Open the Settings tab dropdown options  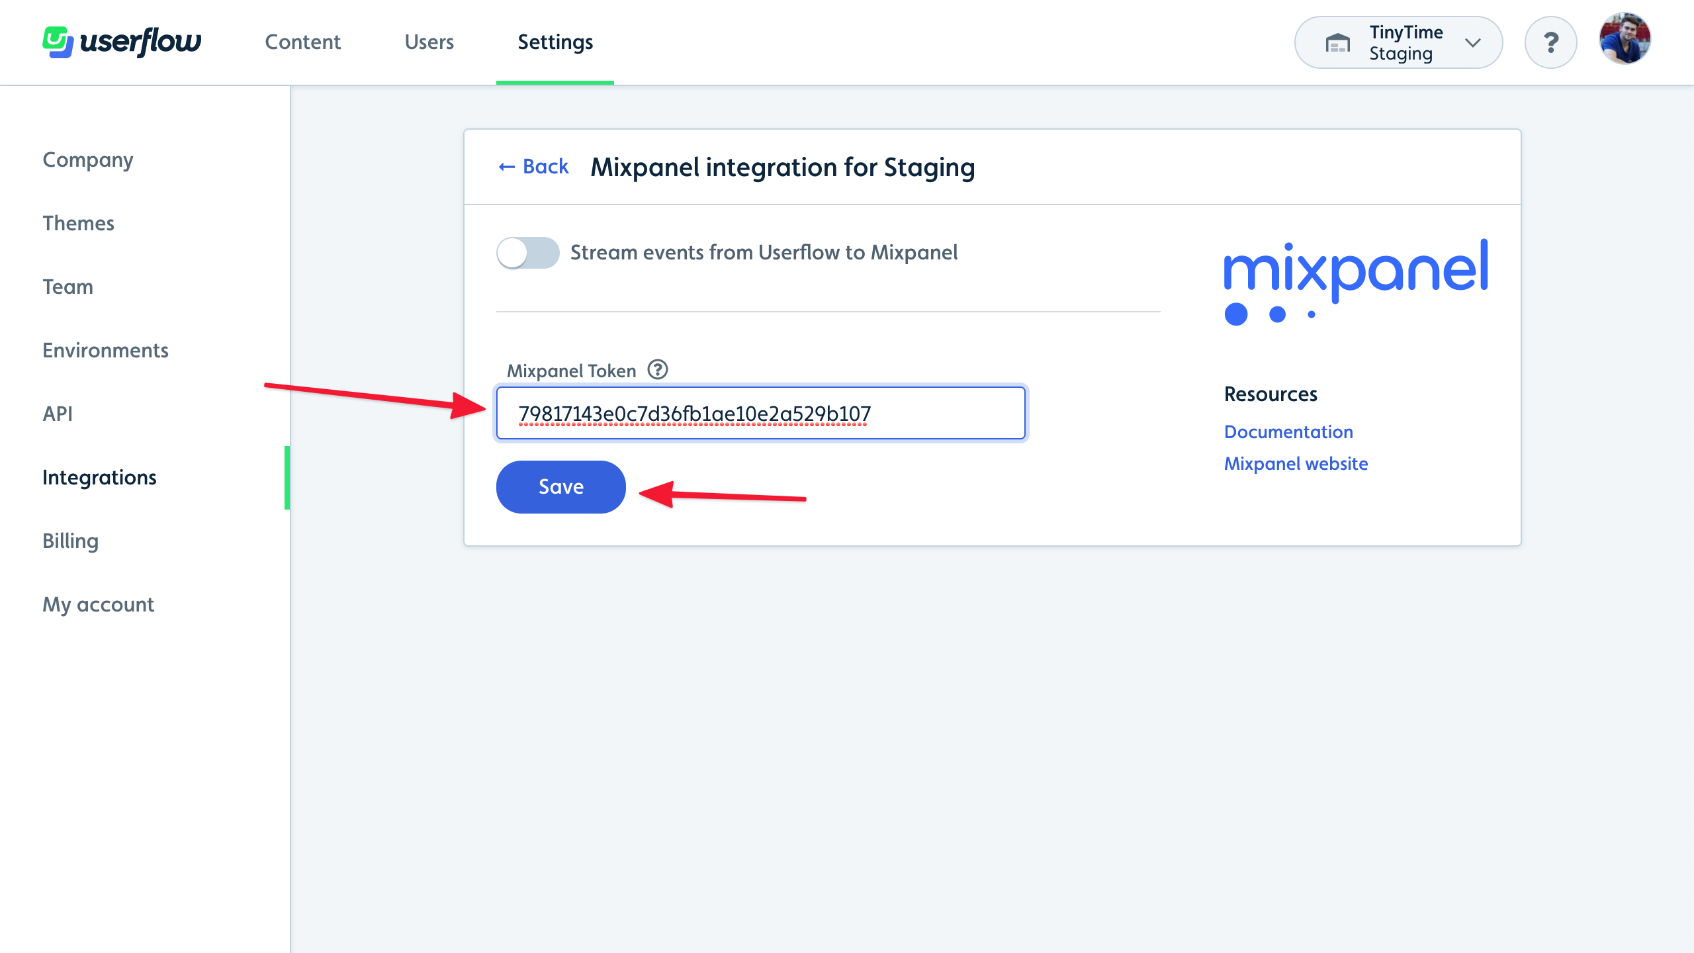555,42
